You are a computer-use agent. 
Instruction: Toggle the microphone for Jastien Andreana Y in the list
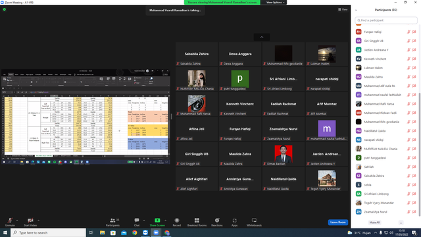click(x=409, y=50)
